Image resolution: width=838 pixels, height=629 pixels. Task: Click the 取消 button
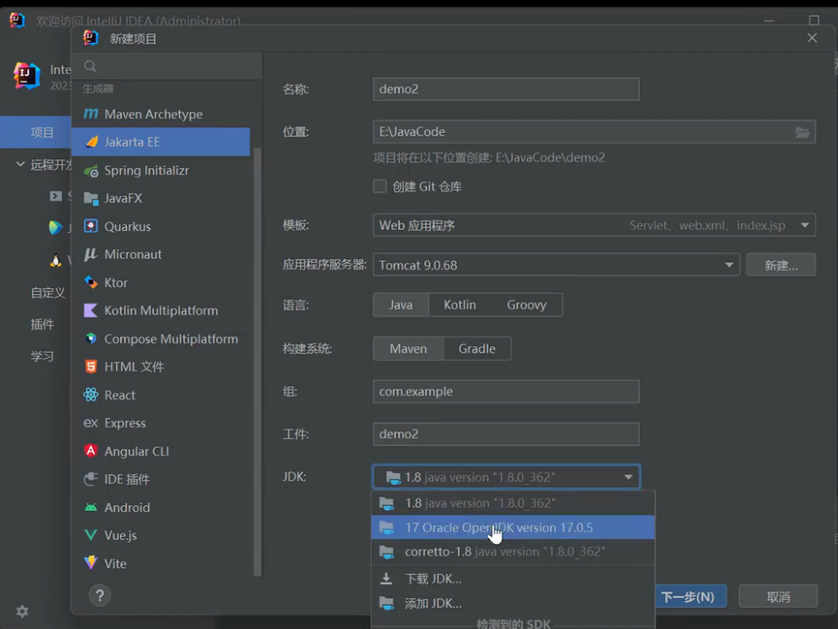point(779,596)
